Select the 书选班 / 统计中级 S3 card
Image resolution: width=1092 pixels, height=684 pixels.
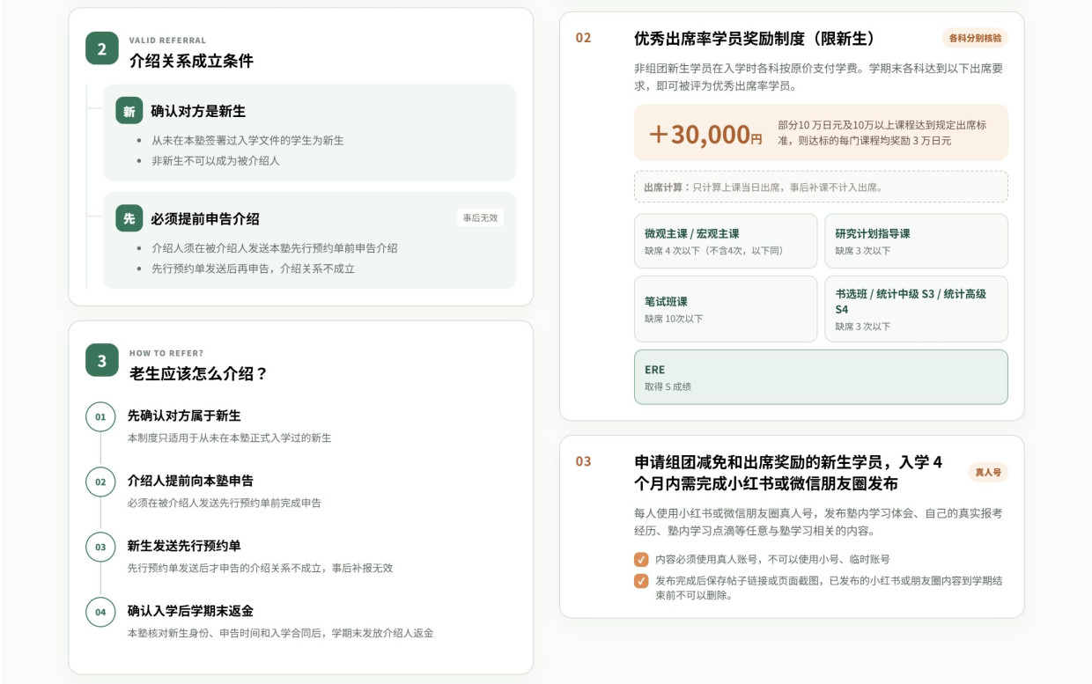pos(916,309)
